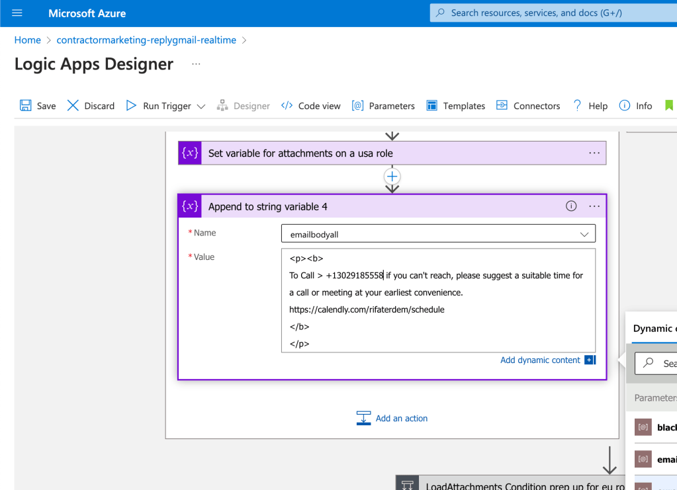Click Add an action
Screen dimensions: 677x490
click(392, 419)
